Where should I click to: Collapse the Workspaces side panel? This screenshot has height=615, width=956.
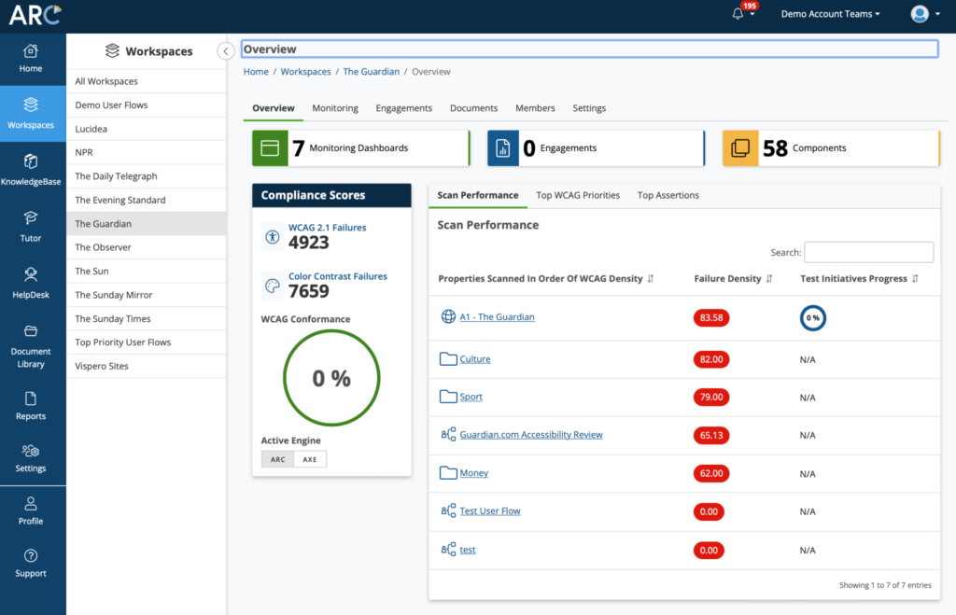[x=225, y=51]
